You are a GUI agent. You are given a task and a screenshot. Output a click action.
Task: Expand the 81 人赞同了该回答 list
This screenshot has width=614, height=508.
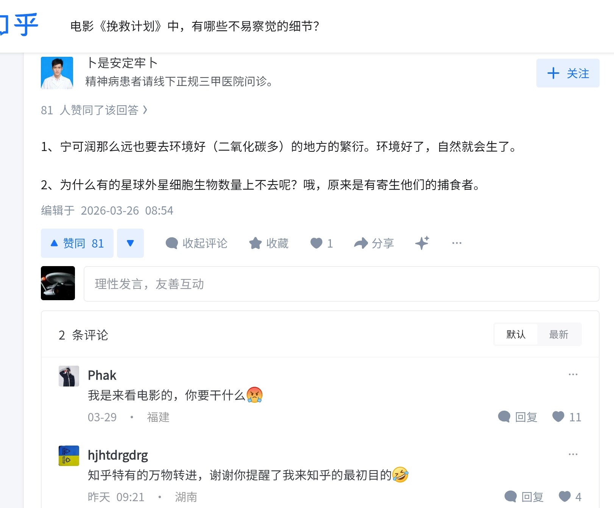[94, 110]
